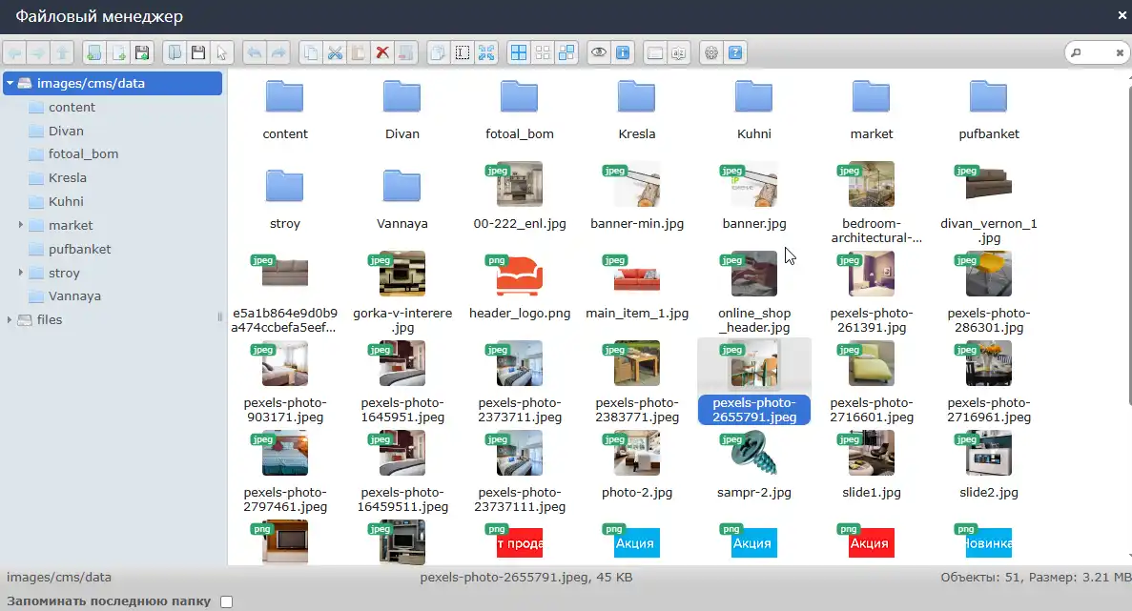
Task: Click the upload files floppy icon
Action: click(x=142, y=52)
